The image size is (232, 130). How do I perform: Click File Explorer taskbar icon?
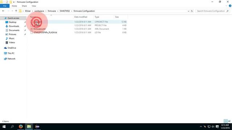(29, 127)
